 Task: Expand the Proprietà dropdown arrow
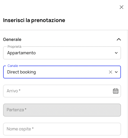pos(116,53)
